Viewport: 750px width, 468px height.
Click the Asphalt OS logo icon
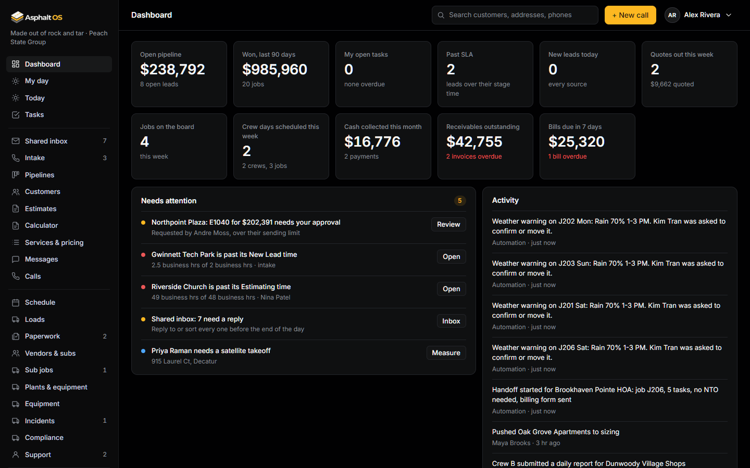[x=17, y=17]
